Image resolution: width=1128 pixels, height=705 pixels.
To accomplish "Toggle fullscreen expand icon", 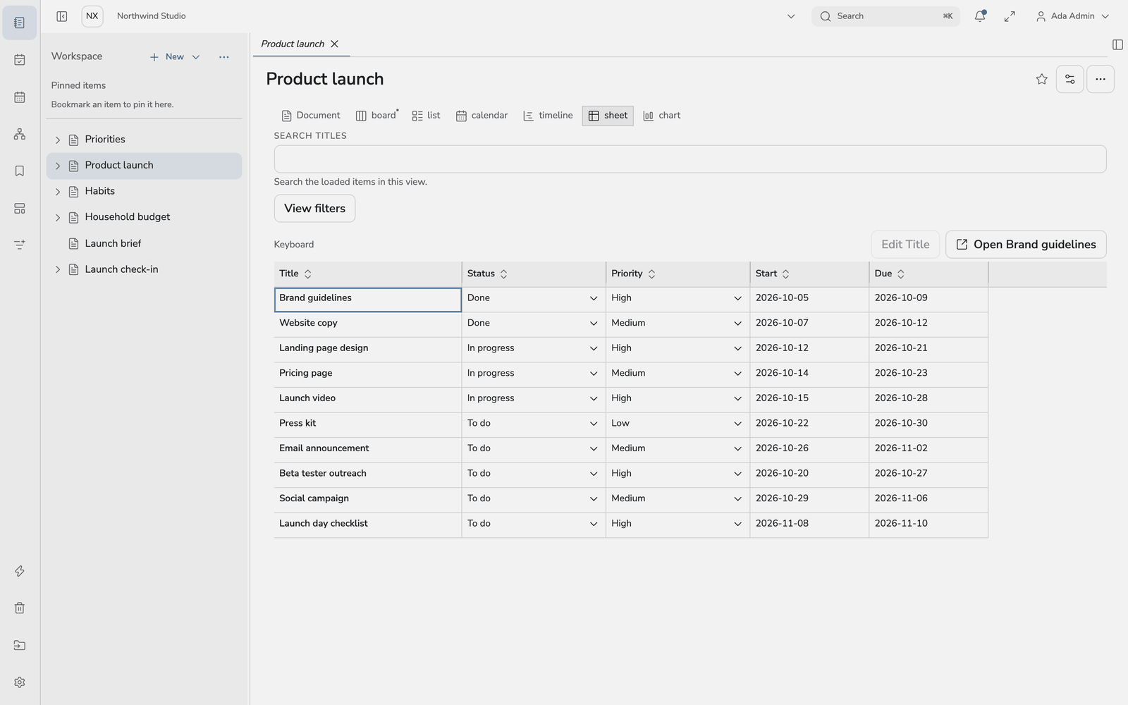I will [1010, 16].
